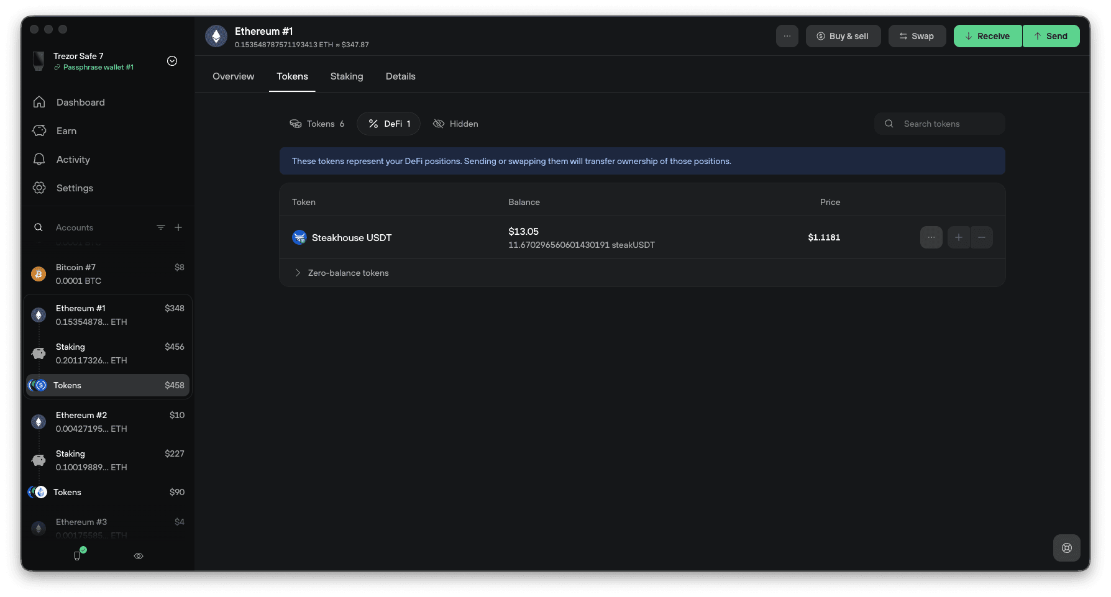Click the Ethereum #1 sidebar coin icon

[x=39, y=315]
